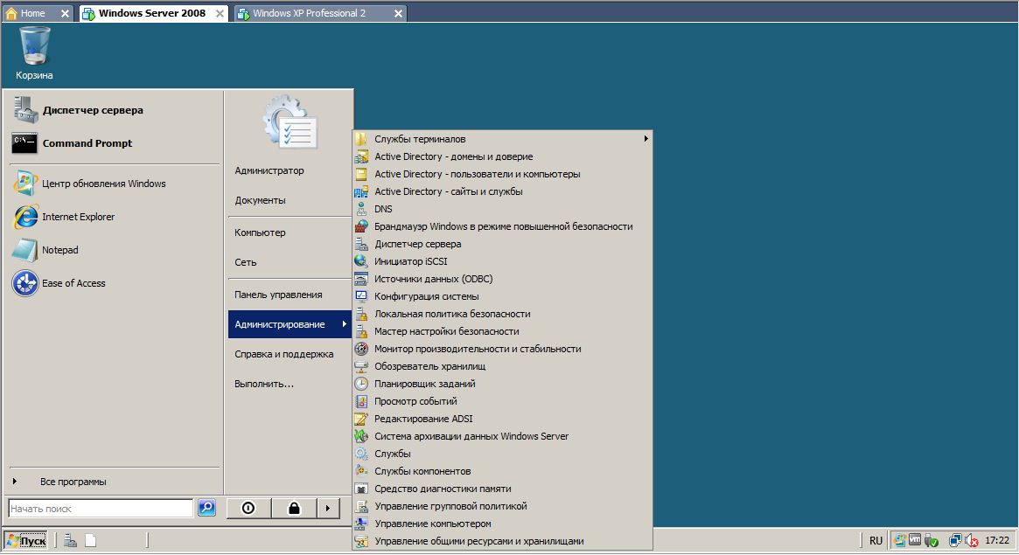Screen dimensions: 1019x555
Task: Open Обозреватель хранилищ
Action: pos(502,367)
